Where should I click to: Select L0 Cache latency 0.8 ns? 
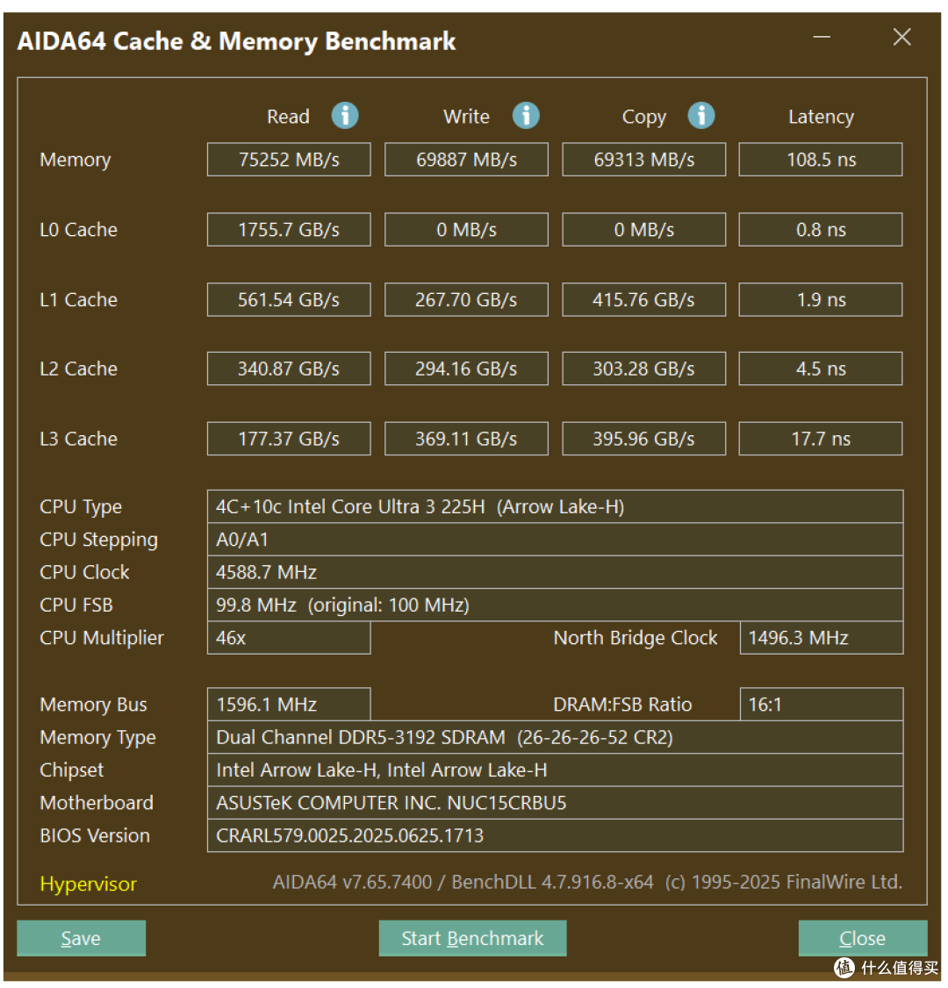[821, 229]
